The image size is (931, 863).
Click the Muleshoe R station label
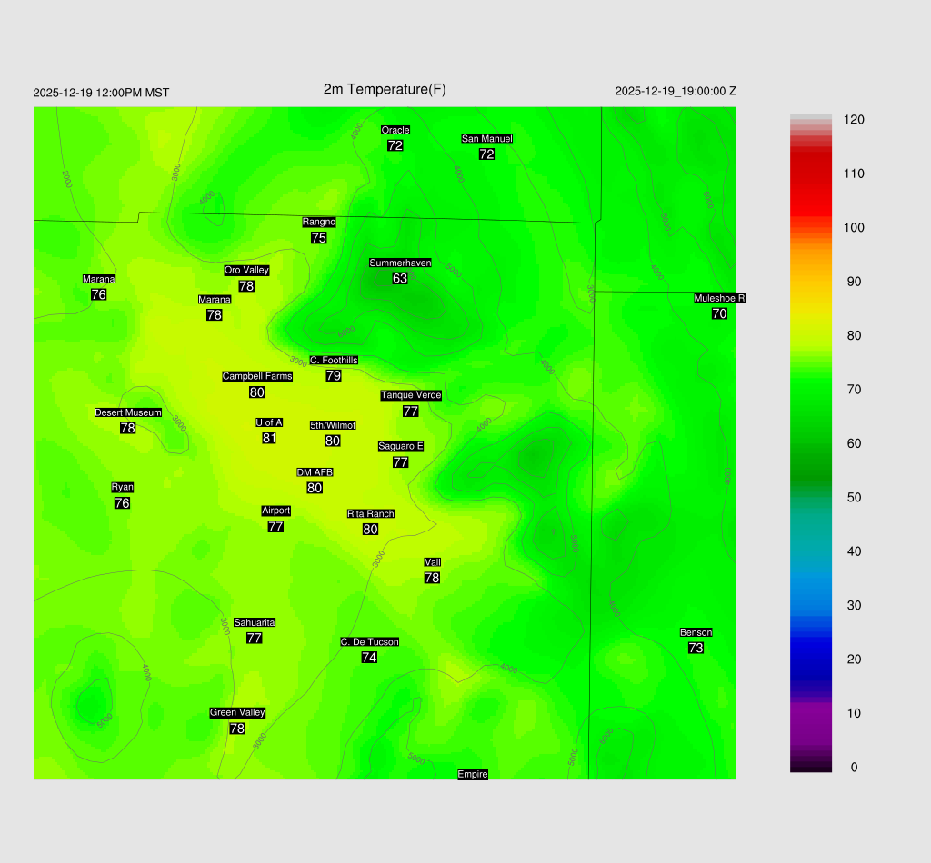pos(719,298)
